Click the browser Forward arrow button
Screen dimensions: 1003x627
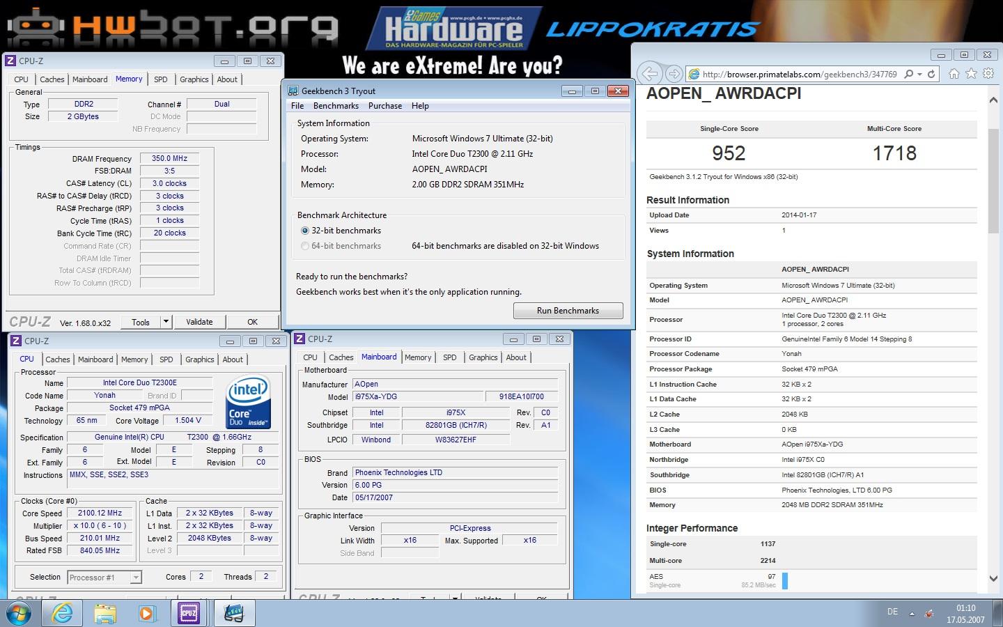674,74
